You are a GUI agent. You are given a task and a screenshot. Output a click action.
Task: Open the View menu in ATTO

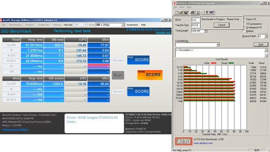tap(182, 7)
